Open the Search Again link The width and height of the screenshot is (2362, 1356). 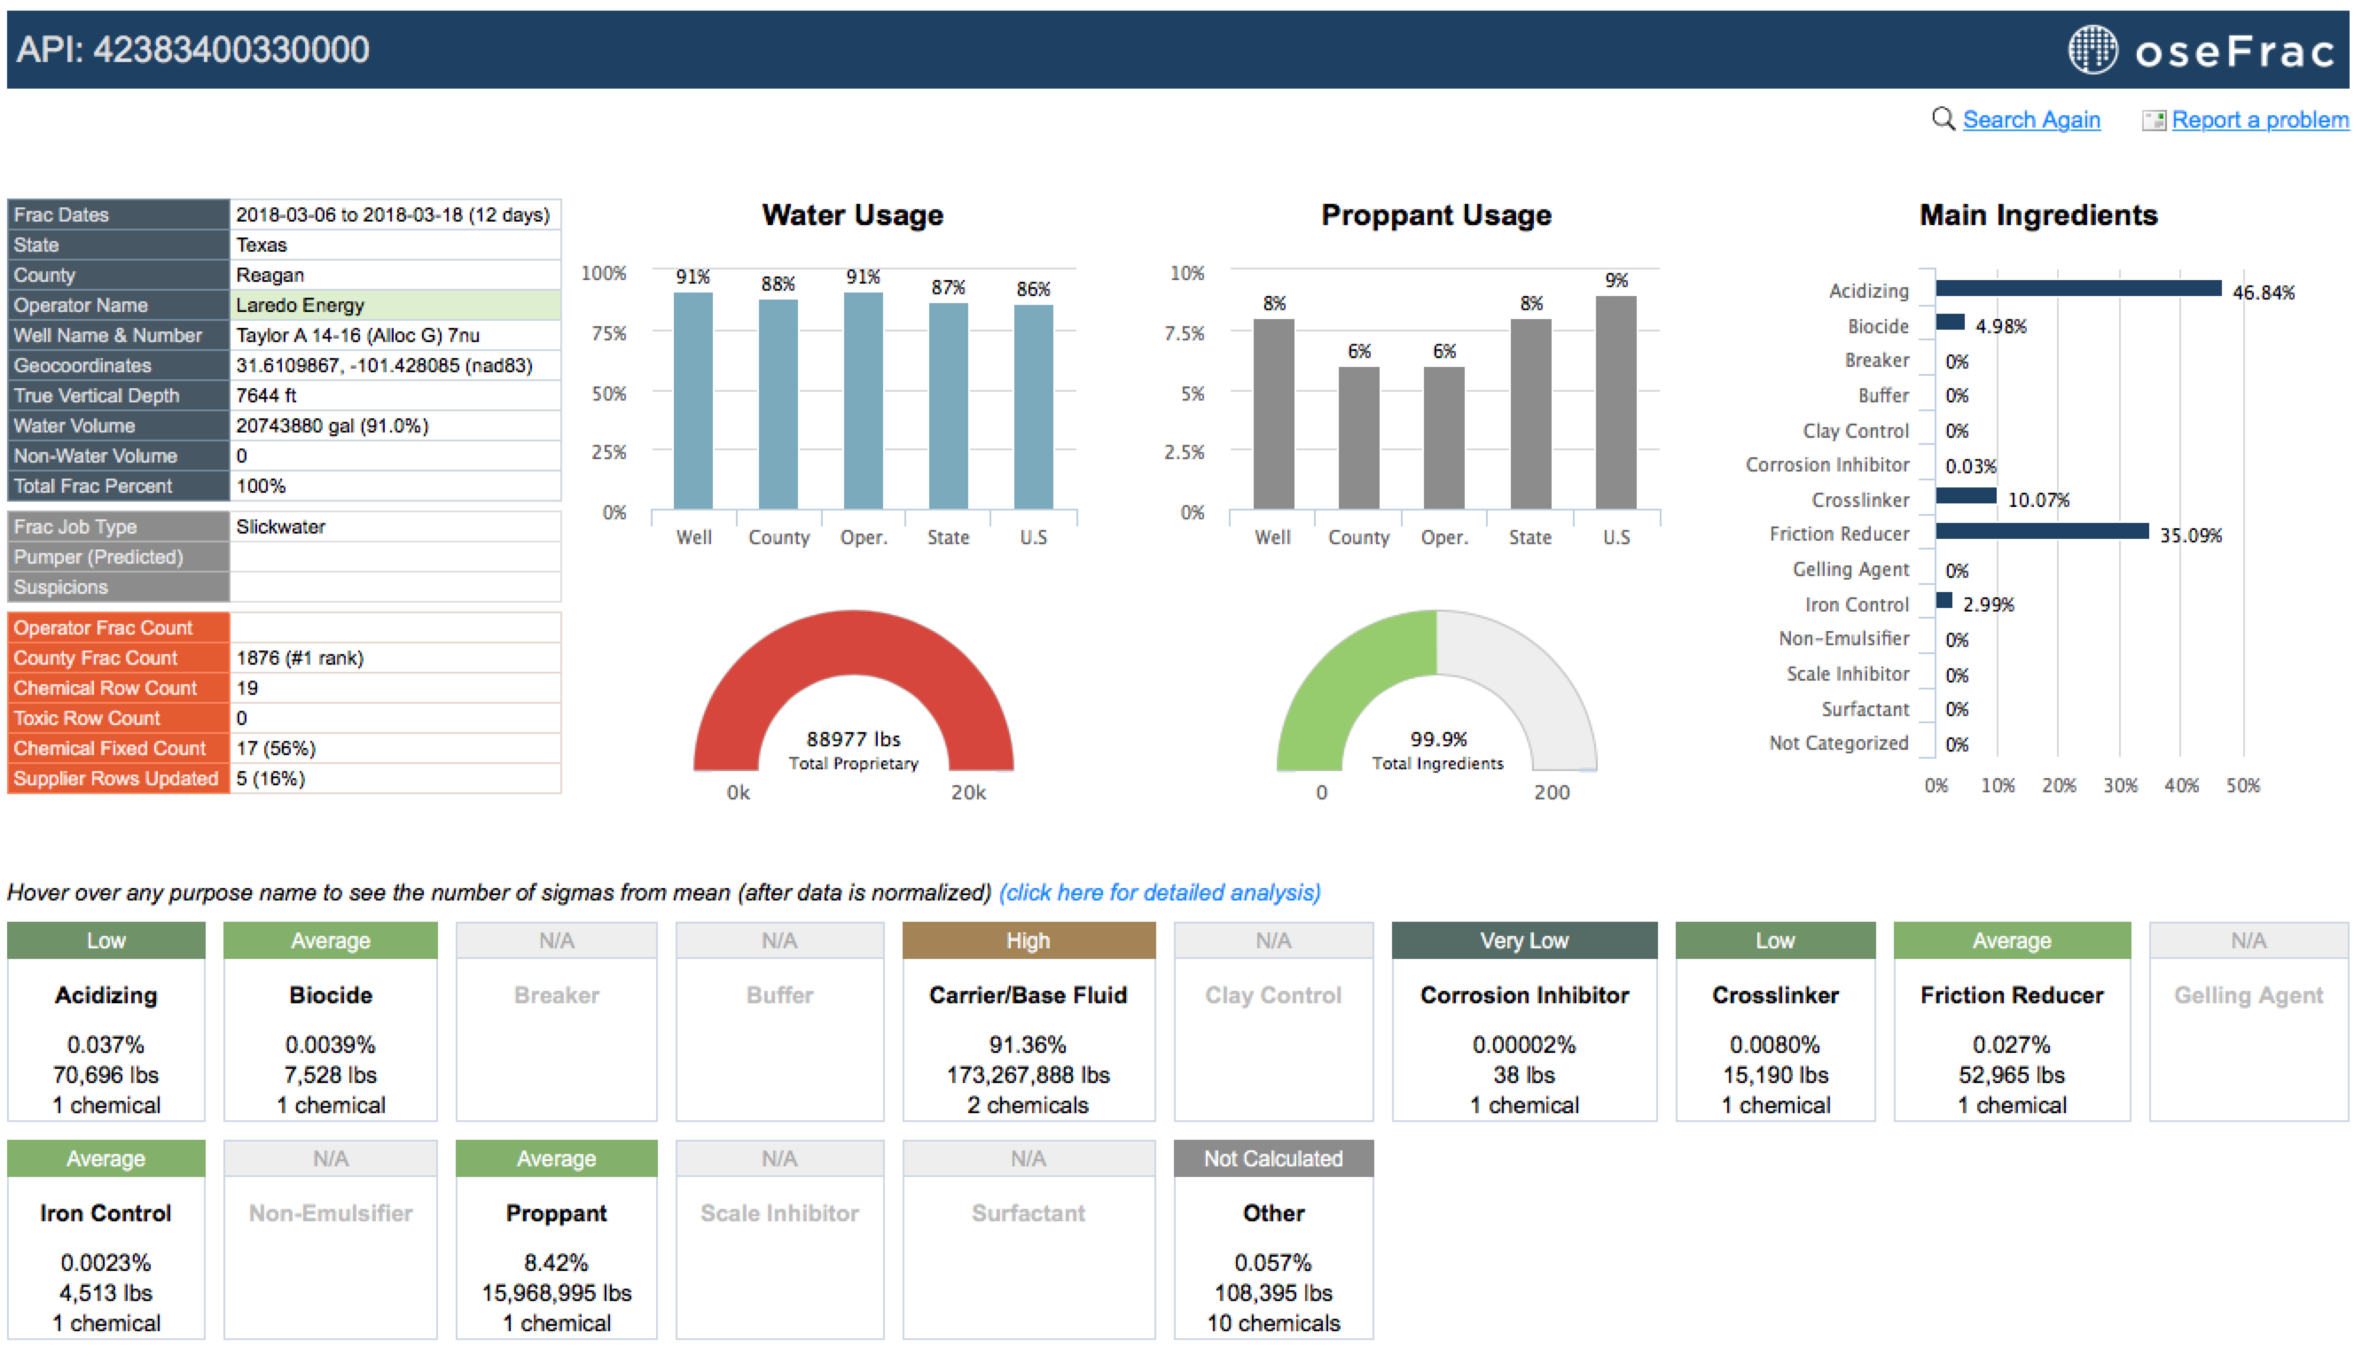click(x=2030, y=121)
